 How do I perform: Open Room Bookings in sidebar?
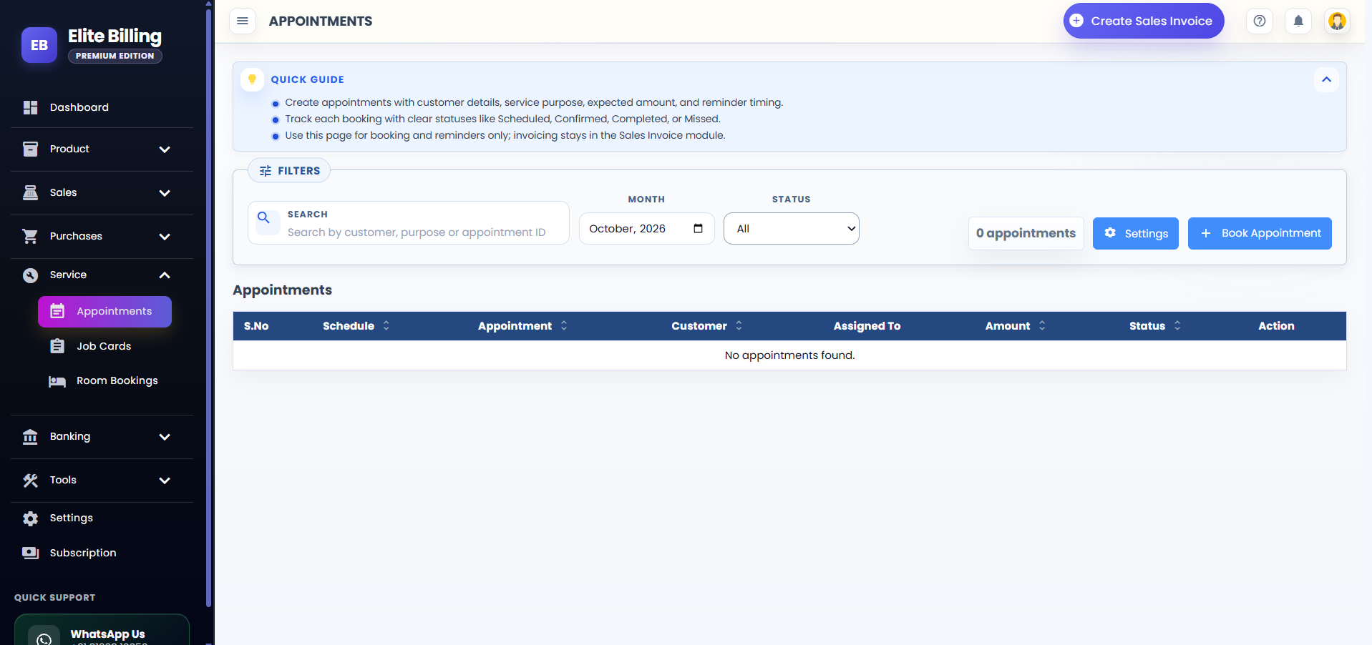coord(104,381)
